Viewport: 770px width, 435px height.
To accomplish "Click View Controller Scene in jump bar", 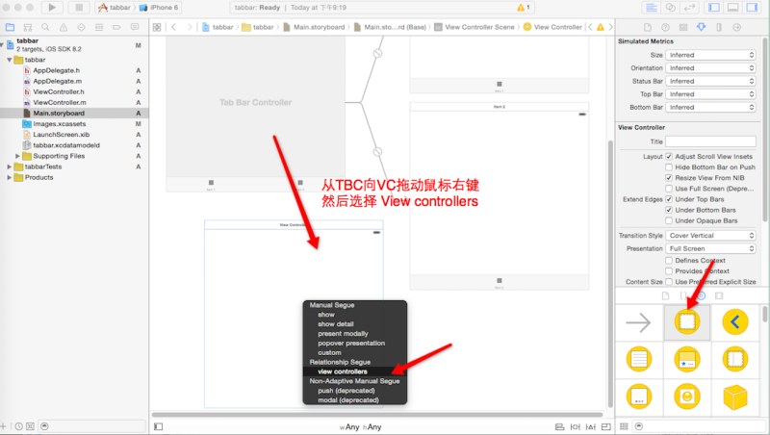I will (475, 27).
